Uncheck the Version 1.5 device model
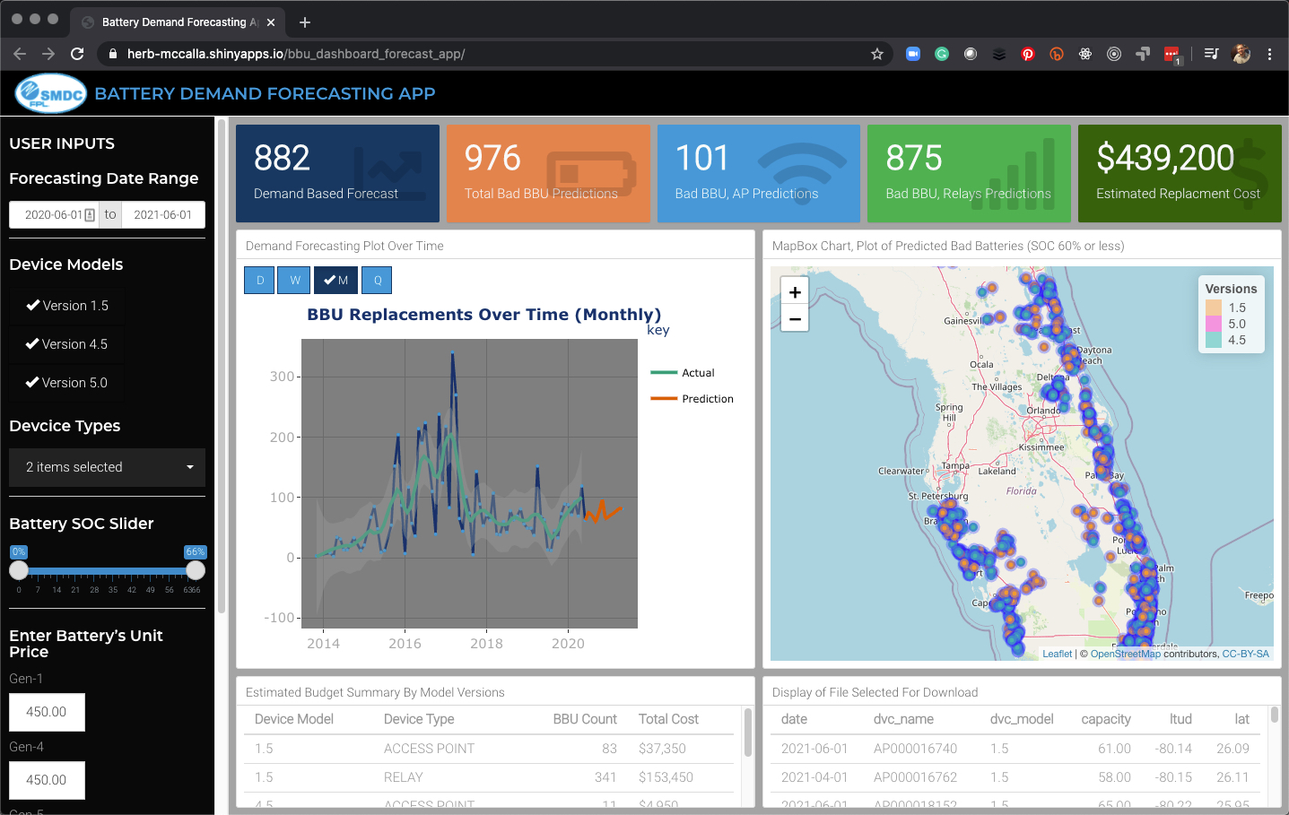Image resolution: width=1289 pixels, height=815 pixels. pos(67,306)
